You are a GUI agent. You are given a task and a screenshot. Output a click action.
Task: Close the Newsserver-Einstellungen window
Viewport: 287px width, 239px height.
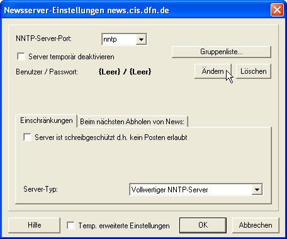[x=277, y=10]
